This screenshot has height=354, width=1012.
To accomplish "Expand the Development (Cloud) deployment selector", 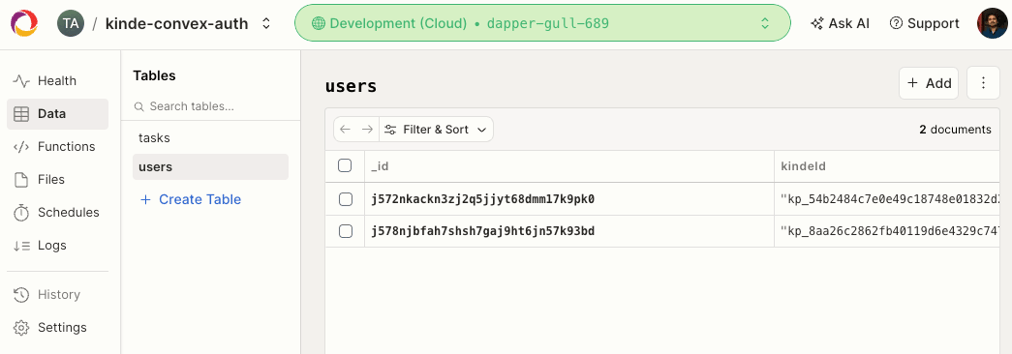I will click(x=542, y=23).
